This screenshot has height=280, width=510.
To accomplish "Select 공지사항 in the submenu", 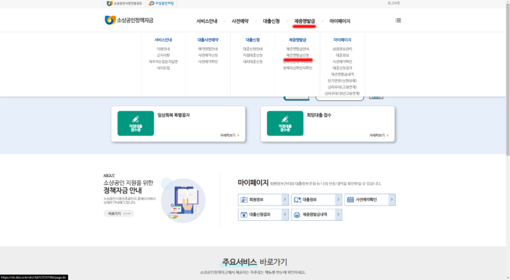I will 163,55.
